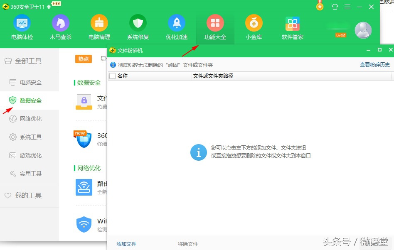The image size is (394, 250).
Task: Click the Lv12 level badge
Action: 340,35
